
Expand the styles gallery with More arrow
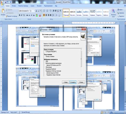click(110, 15)
